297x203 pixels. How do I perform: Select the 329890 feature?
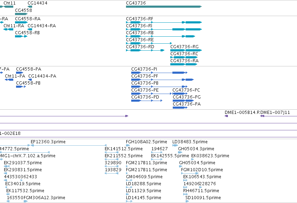(112, 167)
